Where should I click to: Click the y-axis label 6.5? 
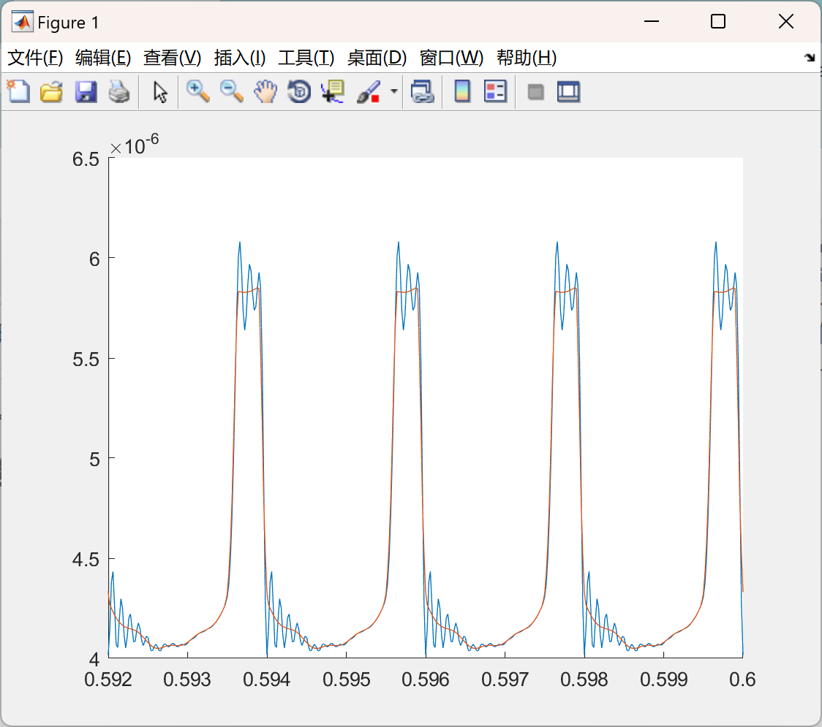coord(86,159)
